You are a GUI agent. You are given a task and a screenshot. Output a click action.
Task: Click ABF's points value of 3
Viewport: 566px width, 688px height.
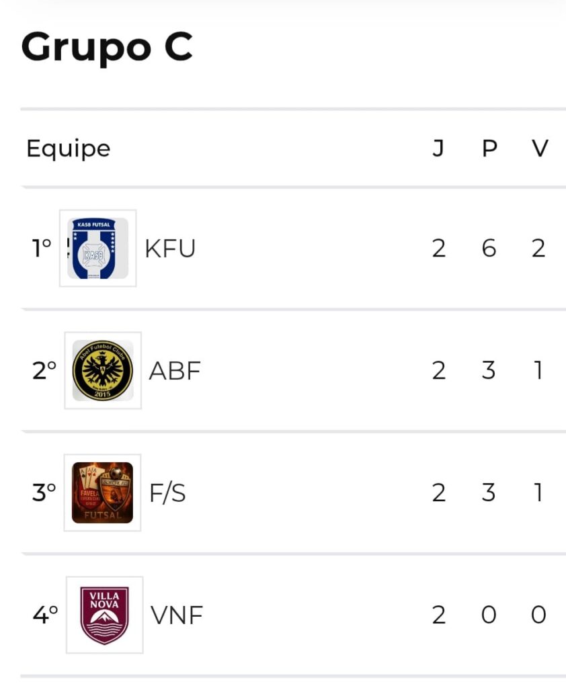coord(489,370)
